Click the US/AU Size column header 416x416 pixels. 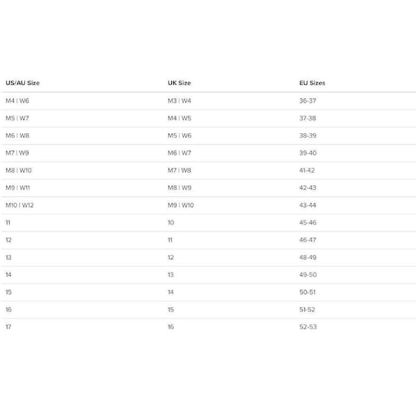point(22,83)
